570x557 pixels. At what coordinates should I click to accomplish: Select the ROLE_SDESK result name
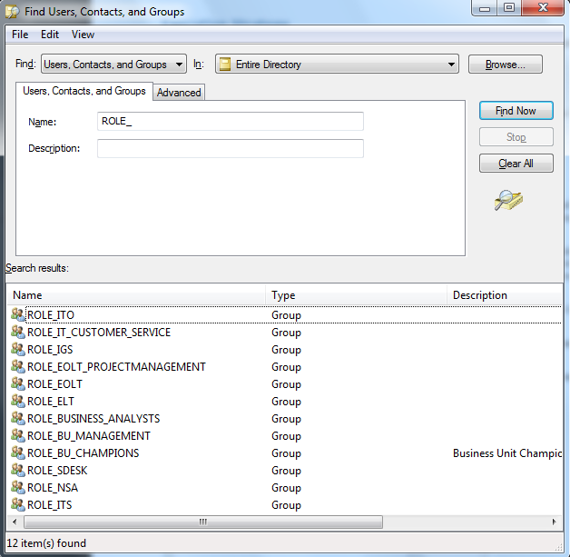[57, 471]
